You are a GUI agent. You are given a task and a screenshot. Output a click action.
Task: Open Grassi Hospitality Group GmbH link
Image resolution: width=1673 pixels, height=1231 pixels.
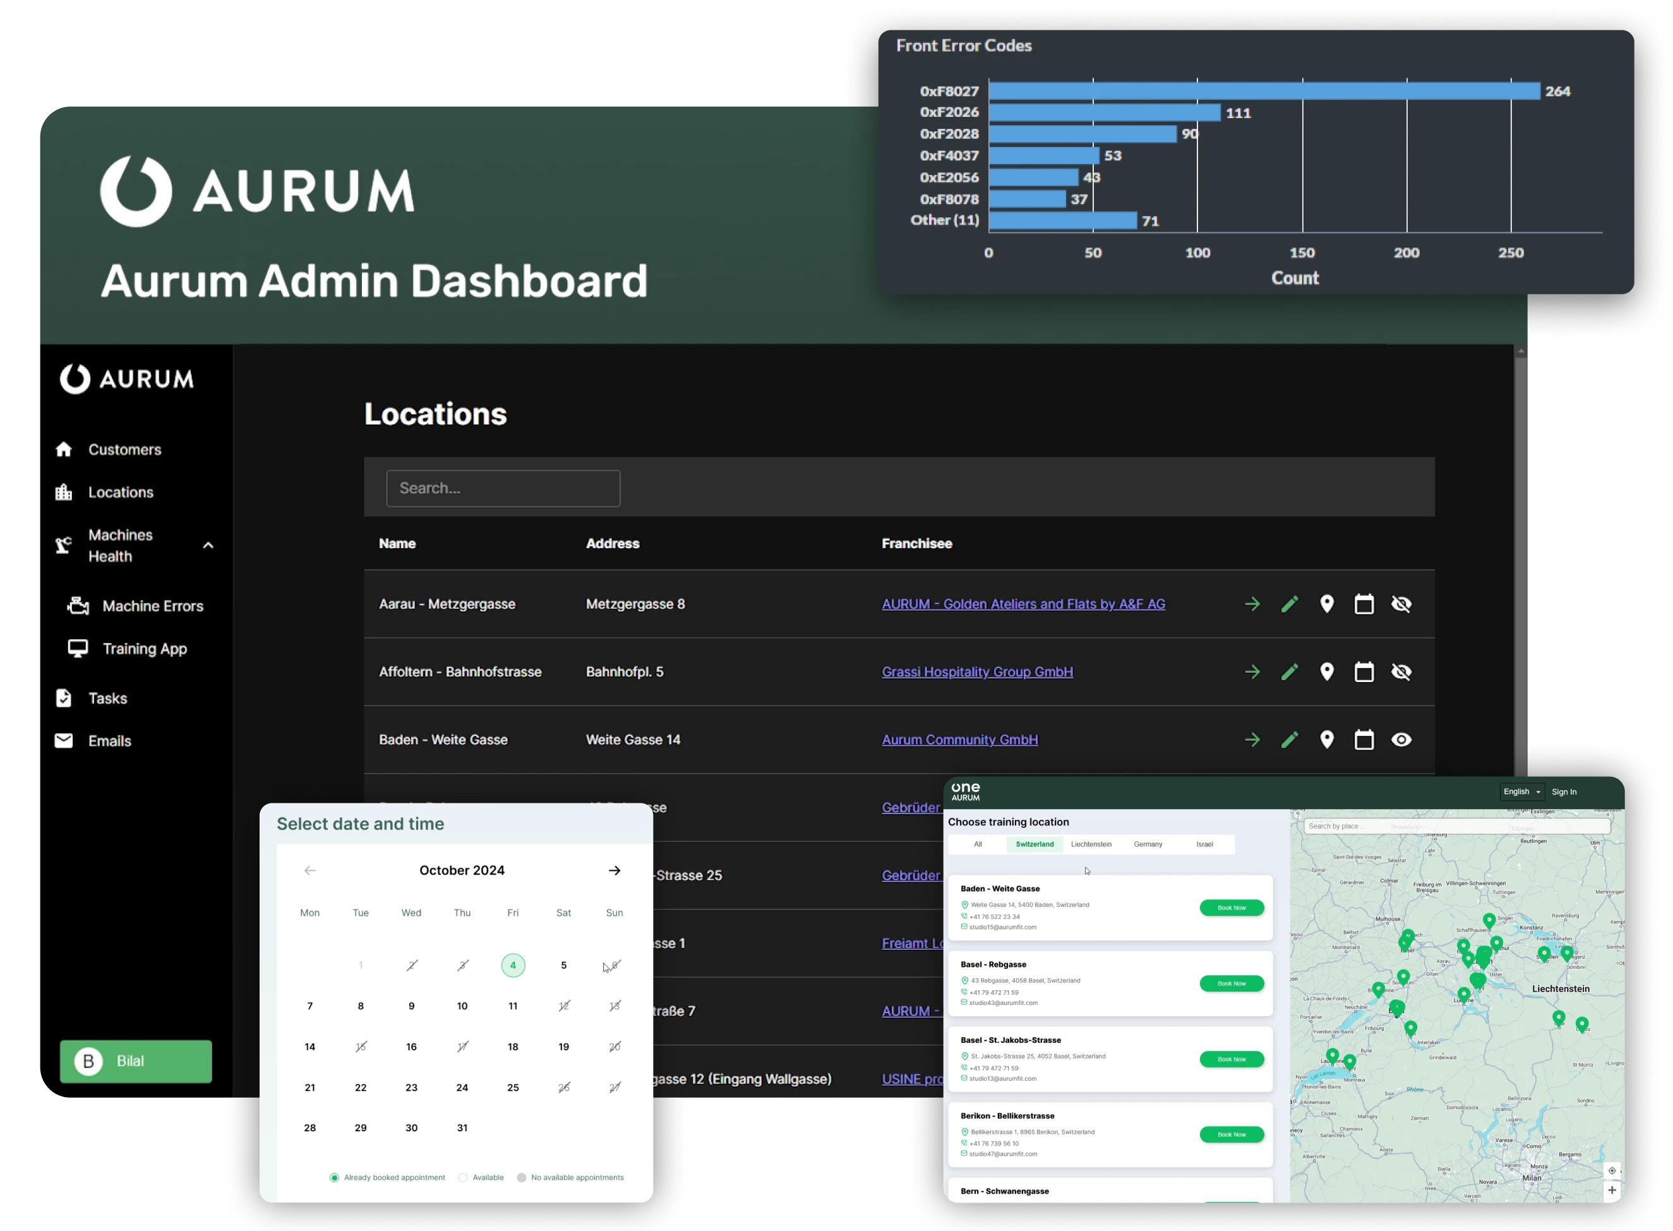[977, 672]
